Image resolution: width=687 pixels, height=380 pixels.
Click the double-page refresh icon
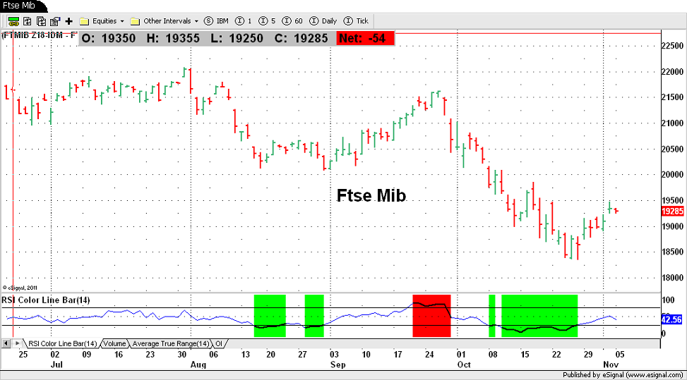41,21
